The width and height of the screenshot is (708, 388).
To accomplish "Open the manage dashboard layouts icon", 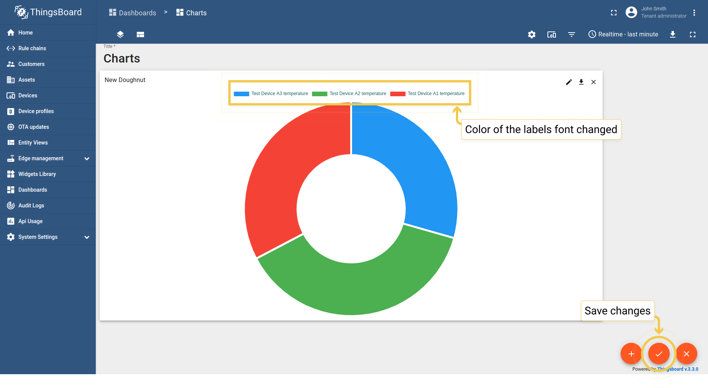I will 140,35.
